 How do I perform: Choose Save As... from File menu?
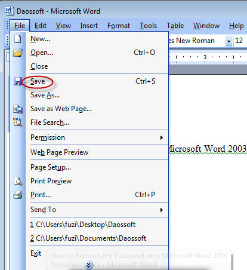pyautogui.click(x=45, y=95)
